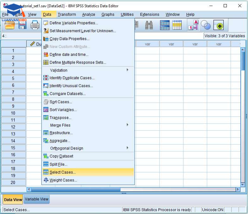Expand the Validation submenu
This screenshot has width=248, height=214.
[88, 70]
